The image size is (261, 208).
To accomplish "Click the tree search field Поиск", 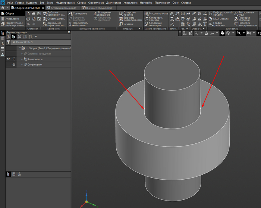I will pos(41,42).
